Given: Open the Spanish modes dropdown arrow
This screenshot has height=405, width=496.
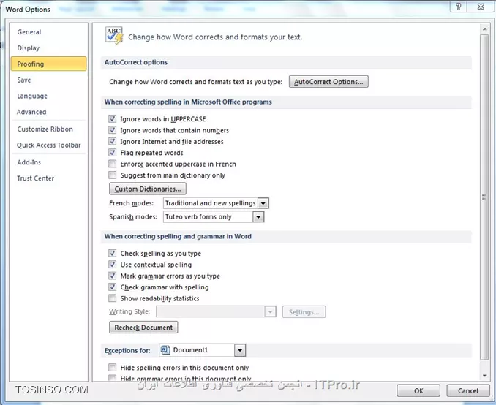Looking at the screenshot, I should pyautogui.click(x=258, y=217).
